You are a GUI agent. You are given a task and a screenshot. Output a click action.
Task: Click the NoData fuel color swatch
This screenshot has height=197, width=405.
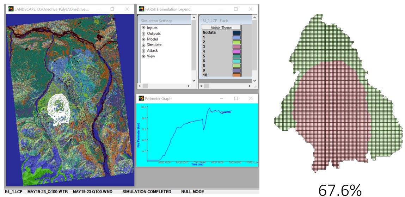pos(237,33)
